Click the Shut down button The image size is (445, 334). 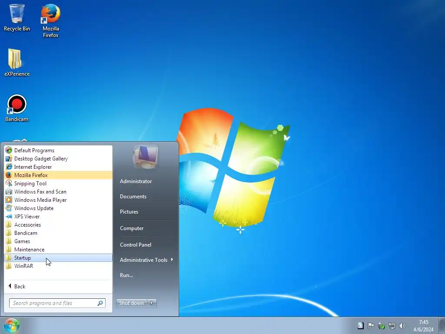(131, 303)
